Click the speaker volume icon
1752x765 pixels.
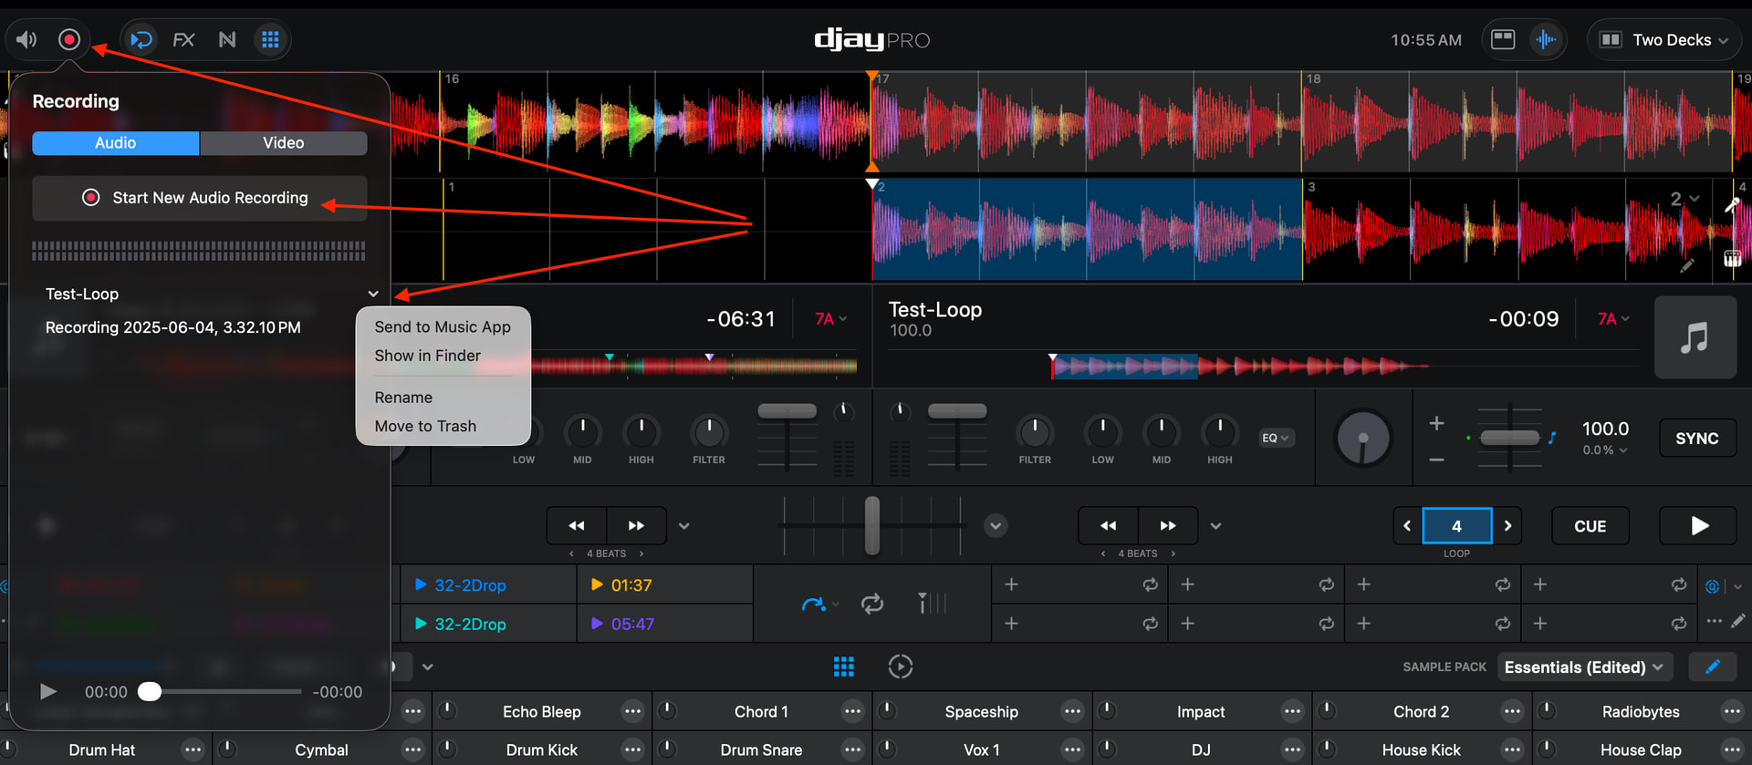[26, 39]
